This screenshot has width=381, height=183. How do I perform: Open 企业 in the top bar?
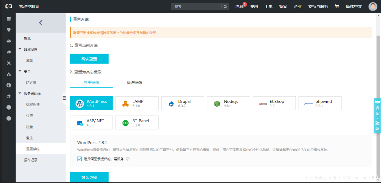[298, 7]
